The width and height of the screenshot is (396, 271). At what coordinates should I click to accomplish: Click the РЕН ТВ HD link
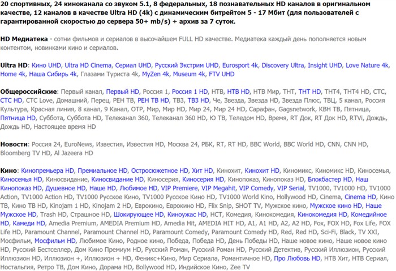(x=153, y=100)
